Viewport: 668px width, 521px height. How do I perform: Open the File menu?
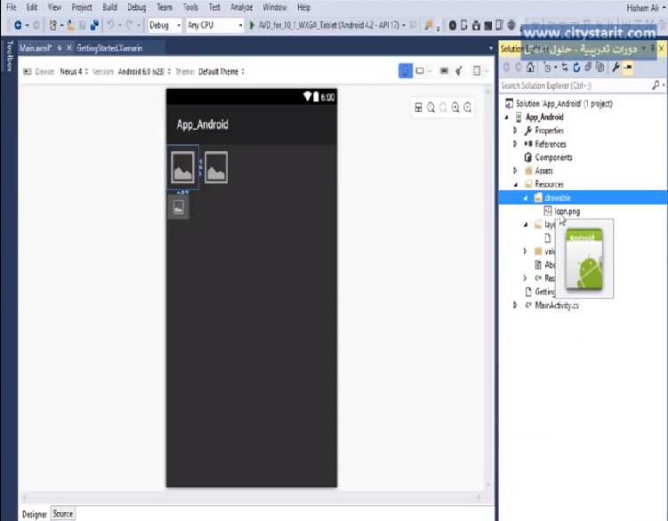click(12, 7)
